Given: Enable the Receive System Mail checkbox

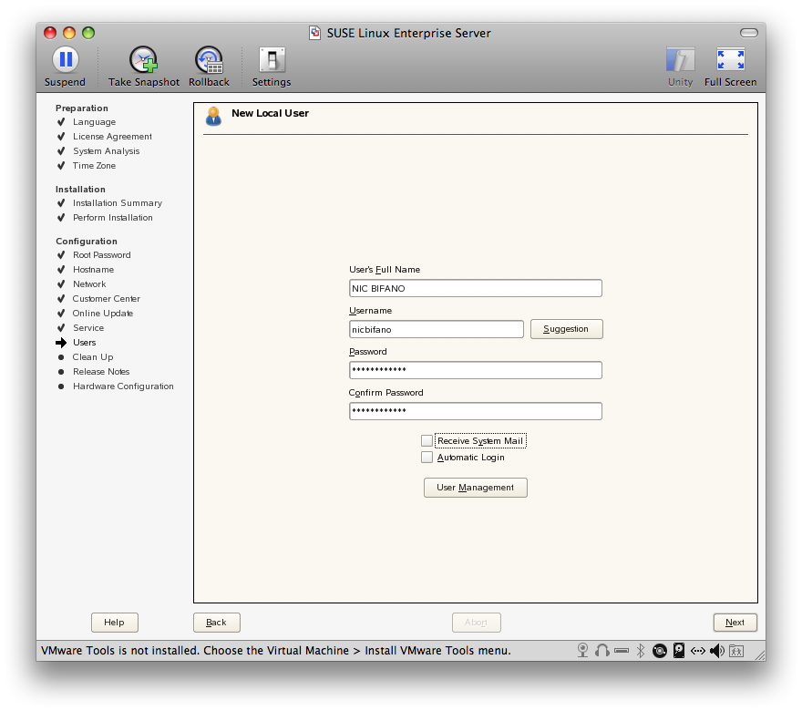Looking at the screenshot, I should [x=427, y=441].
